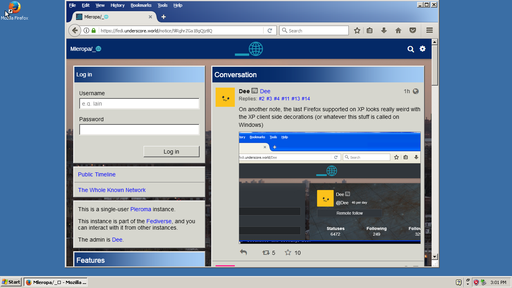Screen dimensions: 512x288
Task: Close the Mleropa/_ tab
Action: tap(150, 17)
